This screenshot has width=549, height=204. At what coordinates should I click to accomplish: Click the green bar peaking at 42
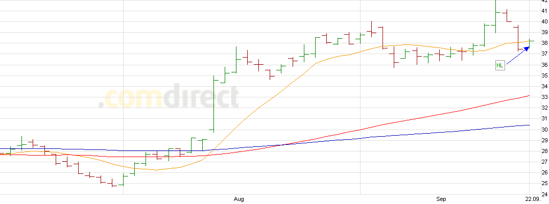(x=495, y=15)
